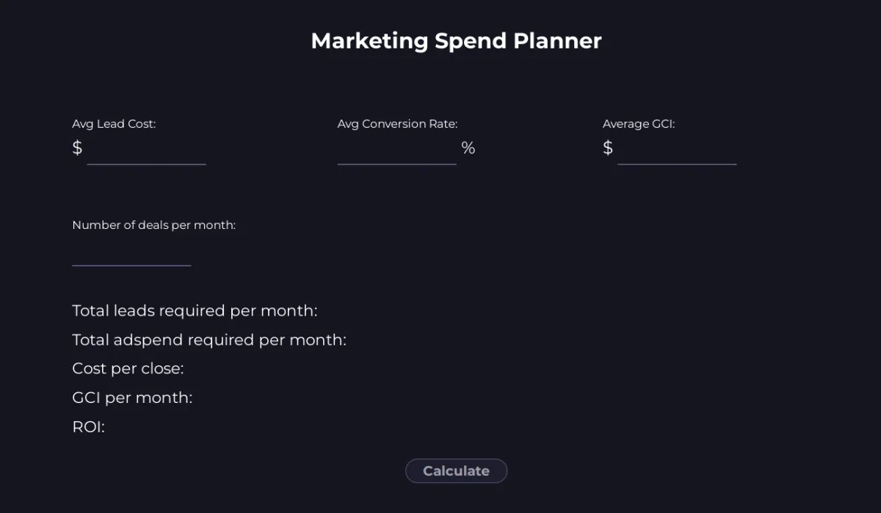Screen dimensions: 881x513
Task: Click the 'GCI per month:' result text
Action: [x=132, y=398]
